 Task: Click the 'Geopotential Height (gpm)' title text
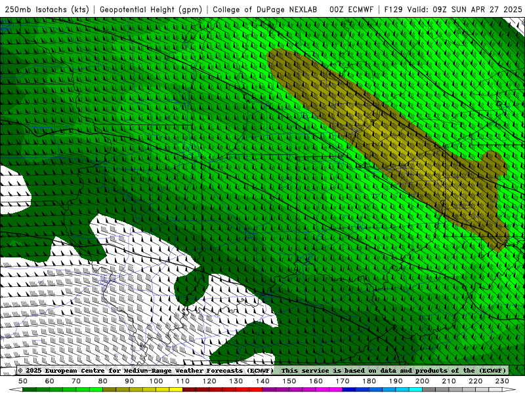tap(151, 9)
